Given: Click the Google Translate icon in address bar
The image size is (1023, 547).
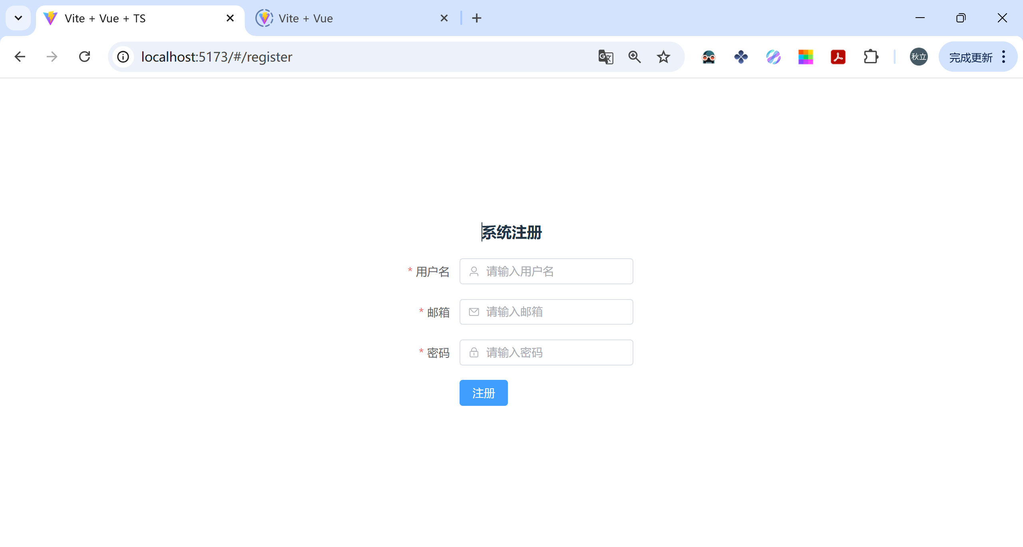Looking at the screenshot, I should [x=606, y=57].
